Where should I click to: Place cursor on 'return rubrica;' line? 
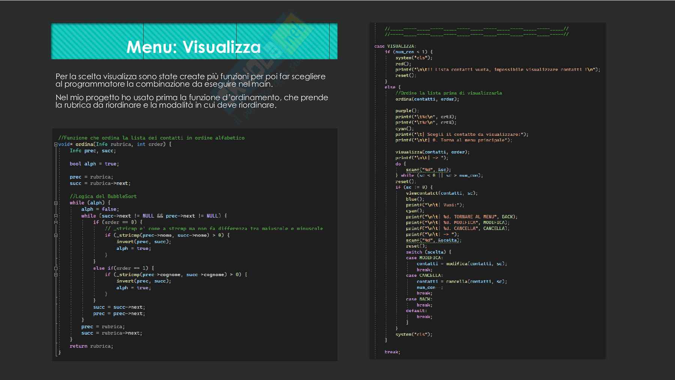[x=91, y=346]
